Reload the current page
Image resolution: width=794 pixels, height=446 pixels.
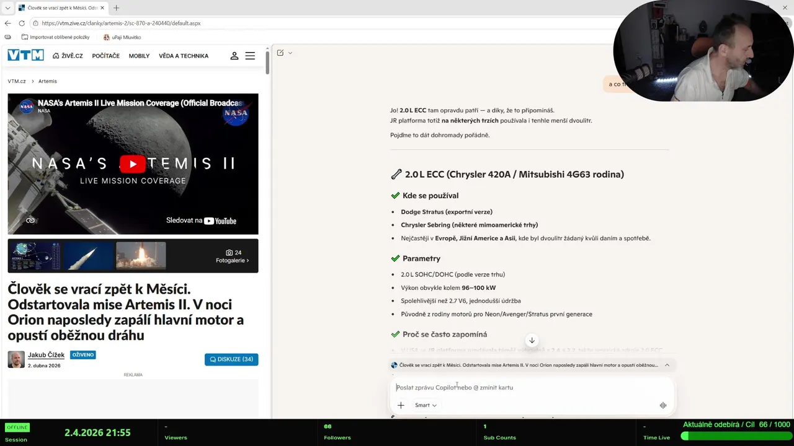(x=22, y=23)
